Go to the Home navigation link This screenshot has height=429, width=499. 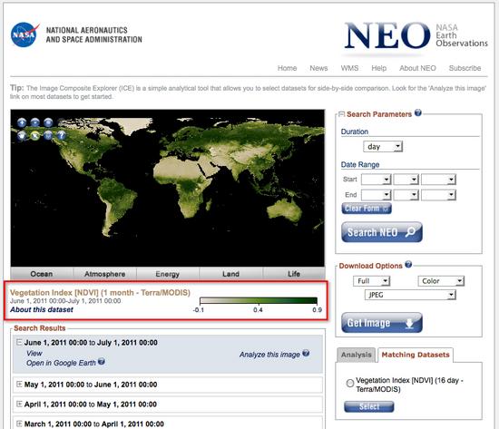coord(287,68)
